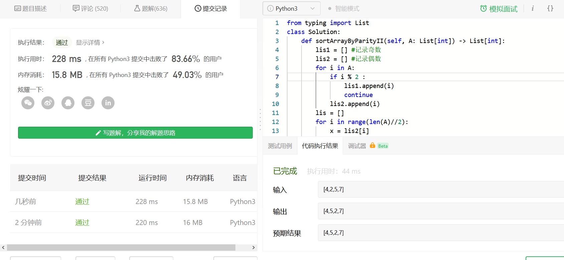The width and height of the screenshot is (564, 260).
Task: Click 提交结果 column header
Action: 92,178
